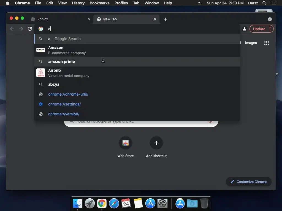Open the profile avatar icon

(x=245, y=29)
